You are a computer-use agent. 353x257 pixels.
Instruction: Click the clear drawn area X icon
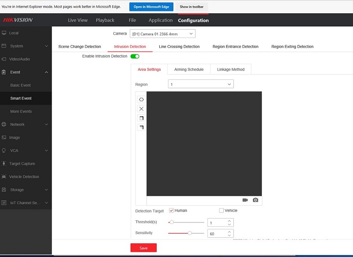point(141,109)
